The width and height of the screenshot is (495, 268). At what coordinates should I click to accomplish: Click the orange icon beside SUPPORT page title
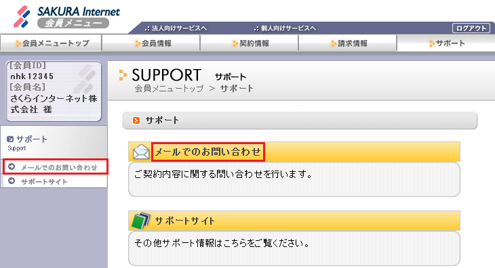tap(123, 75)
